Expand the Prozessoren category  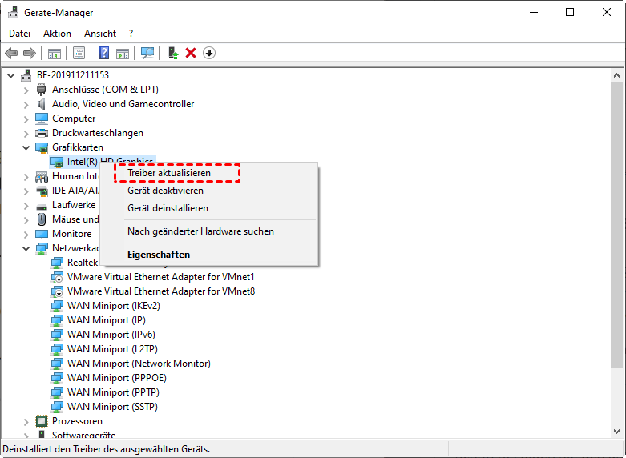pyautogui.click(x=26, y=421)
